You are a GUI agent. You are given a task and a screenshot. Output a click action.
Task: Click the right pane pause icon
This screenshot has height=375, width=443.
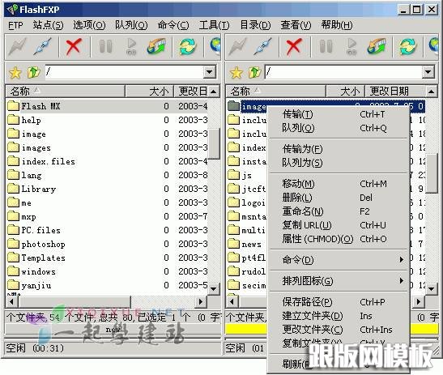(326, 47)
